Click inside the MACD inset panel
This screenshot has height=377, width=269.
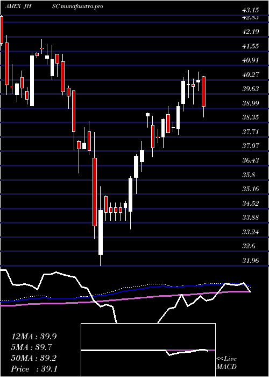coord(148,350)
